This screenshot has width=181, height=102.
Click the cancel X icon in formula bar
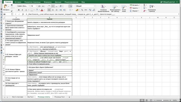tap(16, 14)
